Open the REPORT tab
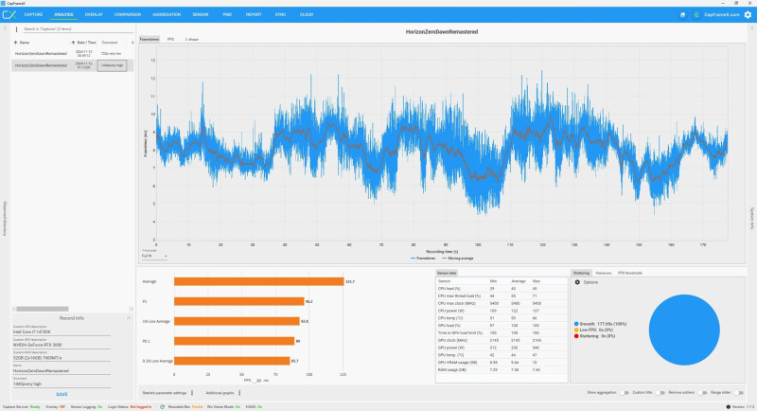 point(254,14)
